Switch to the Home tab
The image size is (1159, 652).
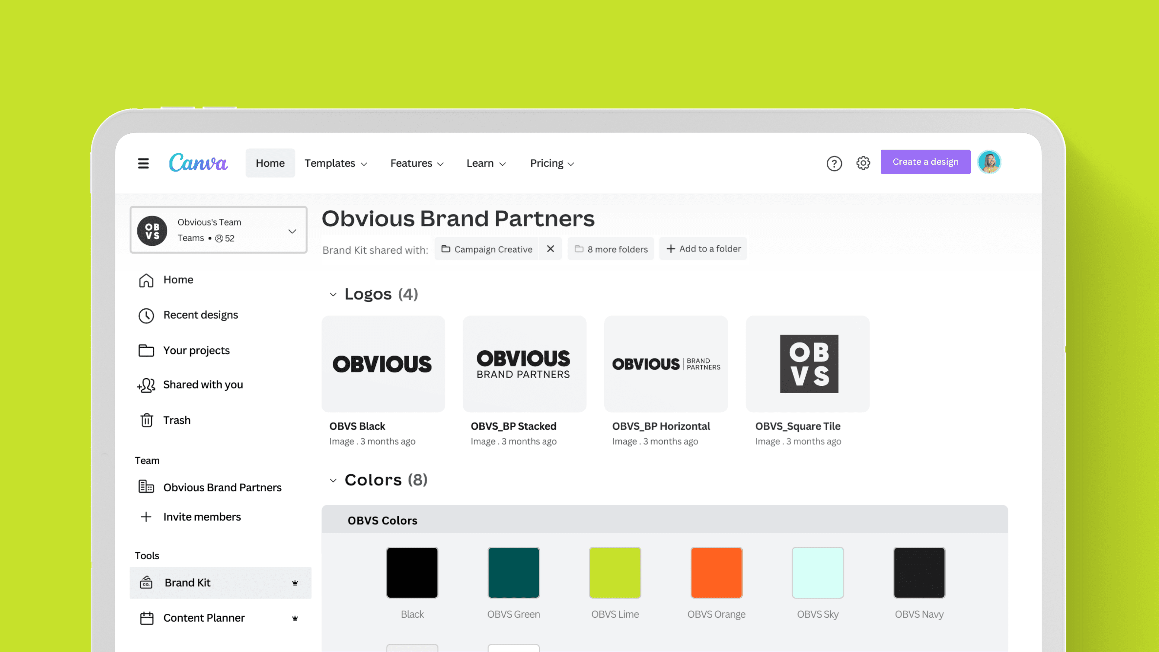pos(270,163)
